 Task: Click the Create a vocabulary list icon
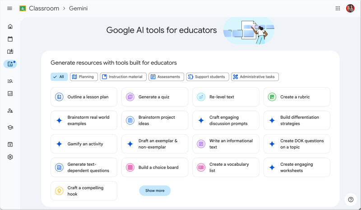pos(201,168)
